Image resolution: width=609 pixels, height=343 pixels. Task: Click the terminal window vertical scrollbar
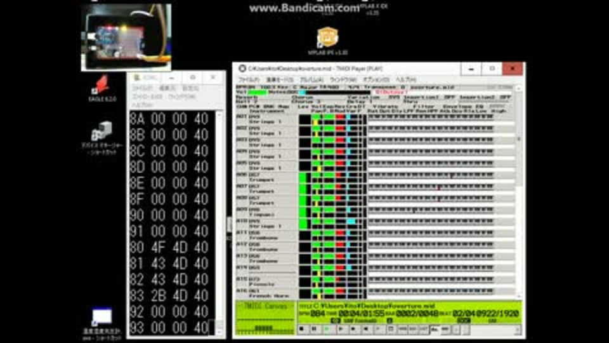[x=219, y=223]
